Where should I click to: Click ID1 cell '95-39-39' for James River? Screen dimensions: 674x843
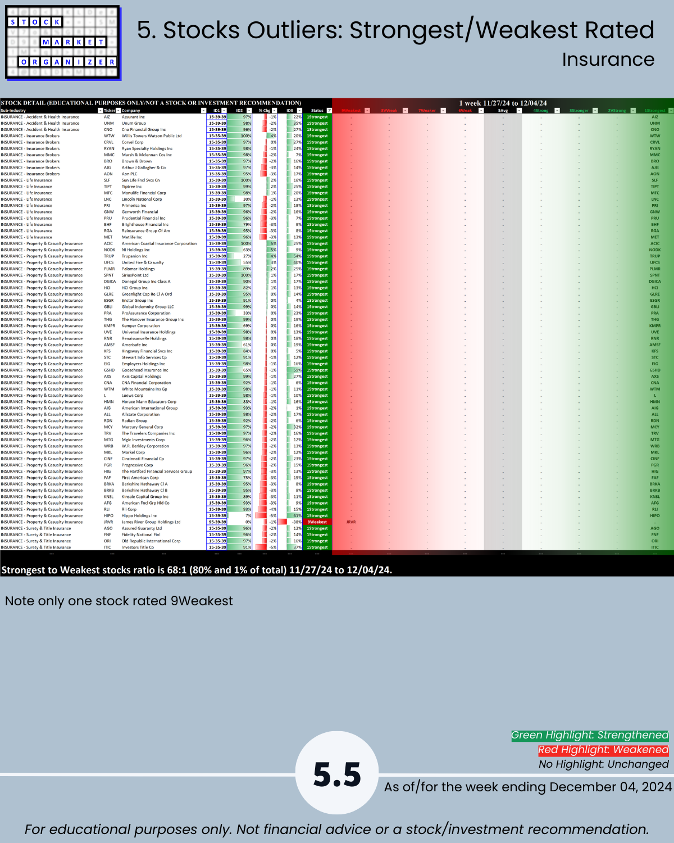click(x=217, y=522)
